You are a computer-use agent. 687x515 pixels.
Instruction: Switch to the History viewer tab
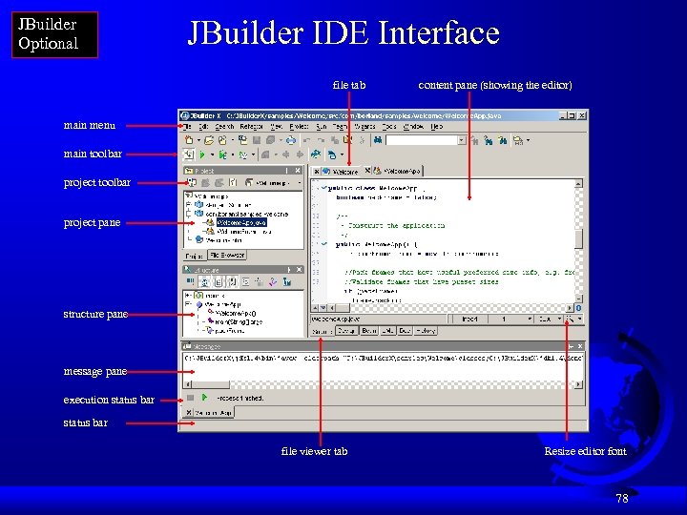(425, 331)
